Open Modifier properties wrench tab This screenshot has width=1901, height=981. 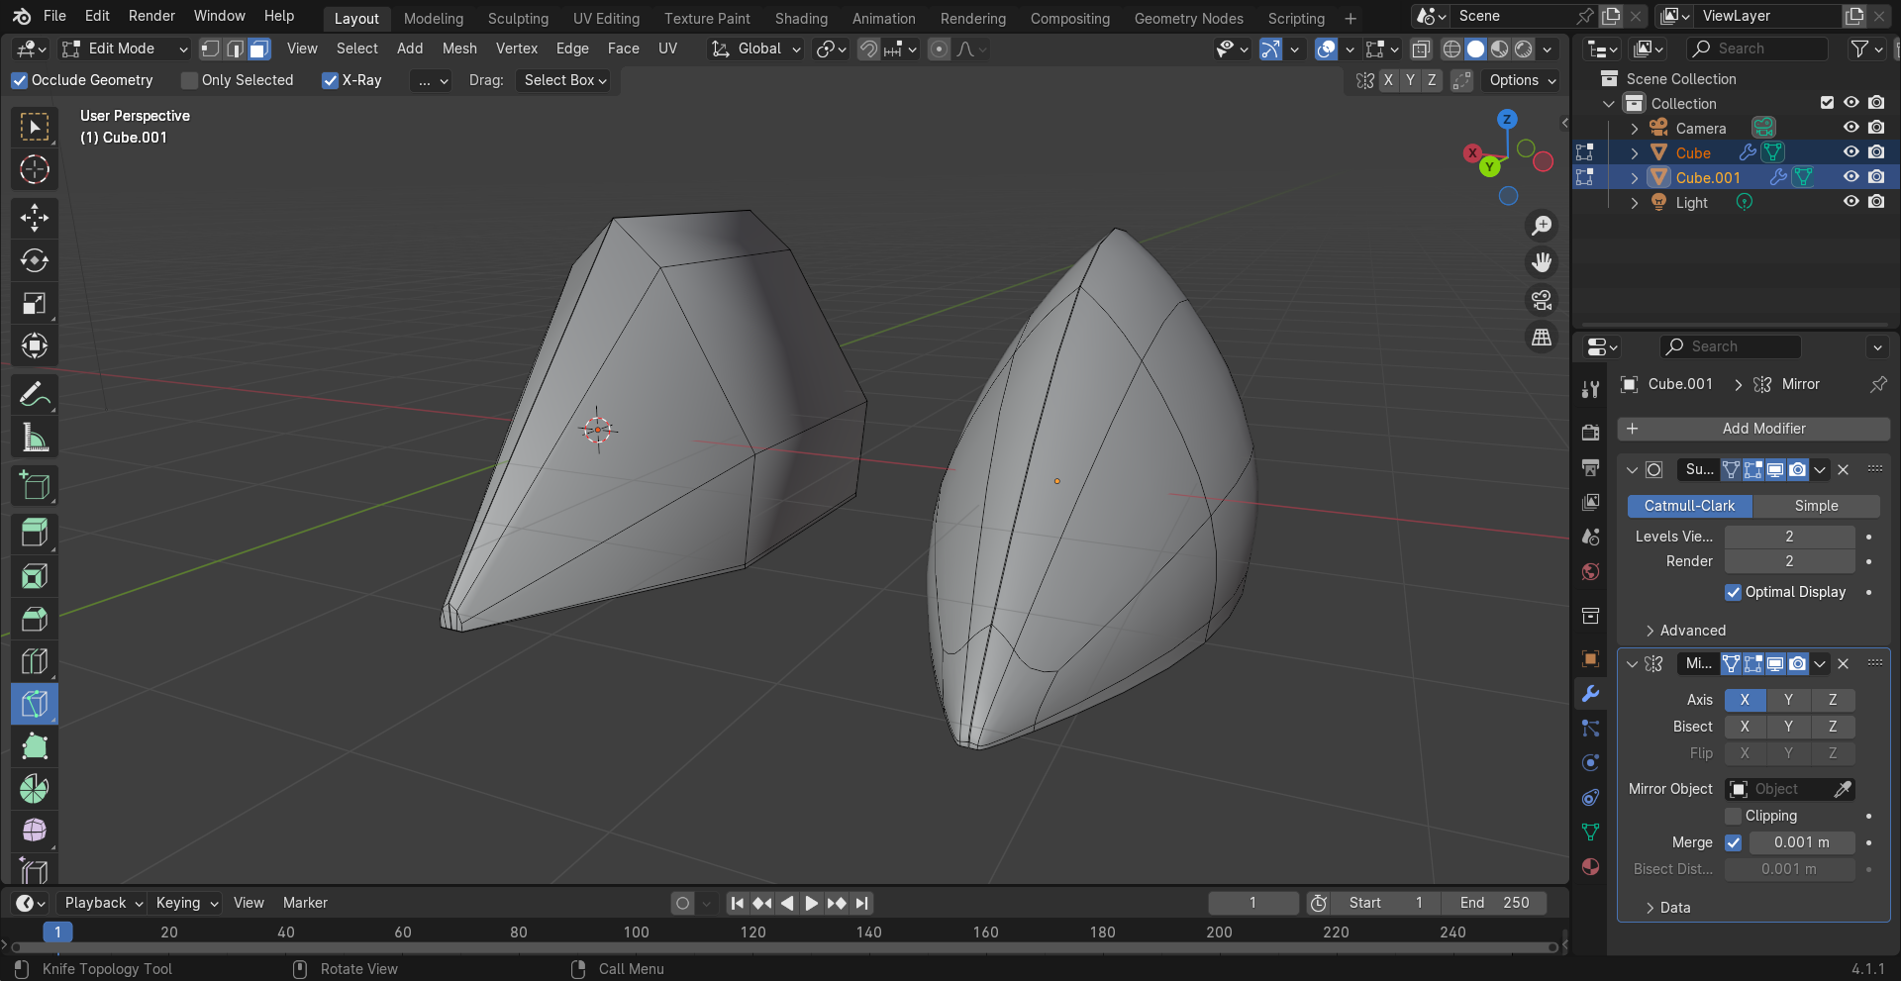1590,694
